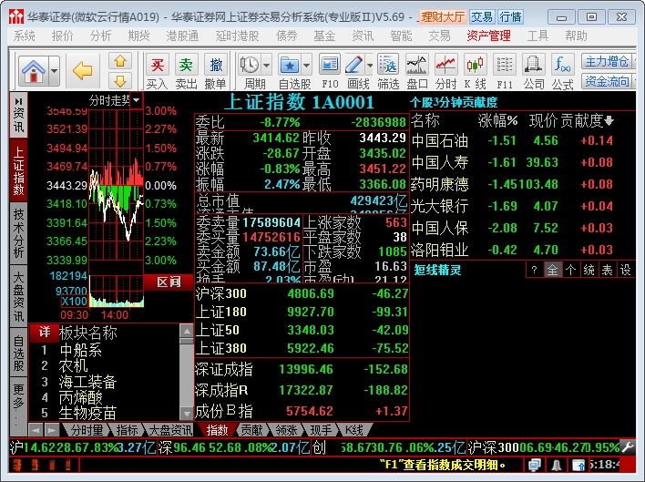Switch to the 分时量 bottom tab
This screenshot has width=645, height=482.
pos(87,430)
